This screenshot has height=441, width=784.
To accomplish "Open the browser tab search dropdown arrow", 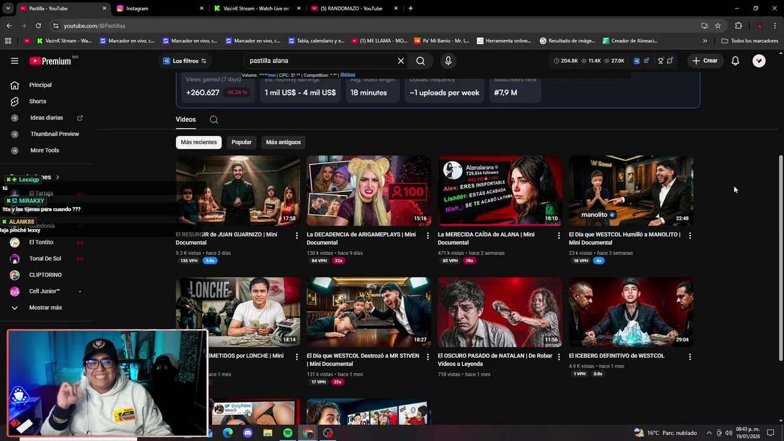I will click(8, 9).
